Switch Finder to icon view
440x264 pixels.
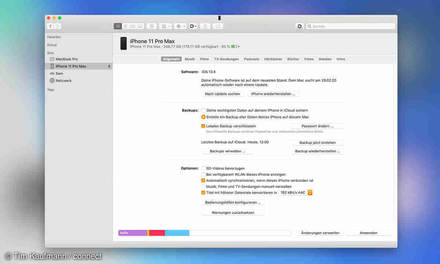(x=118, y=26)
